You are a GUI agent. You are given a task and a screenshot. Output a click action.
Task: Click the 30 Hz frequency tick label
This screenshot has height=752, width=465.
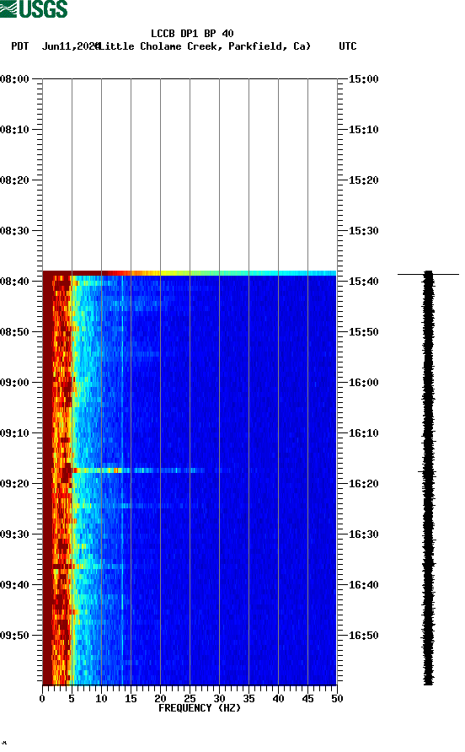(x=219, y=699)
